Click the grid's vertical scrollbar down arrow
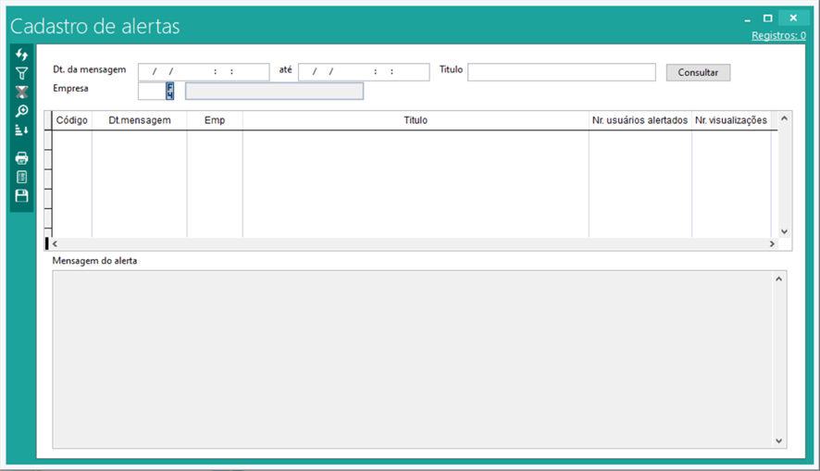This screenshot has width=820, height=471. click(783, 231)
